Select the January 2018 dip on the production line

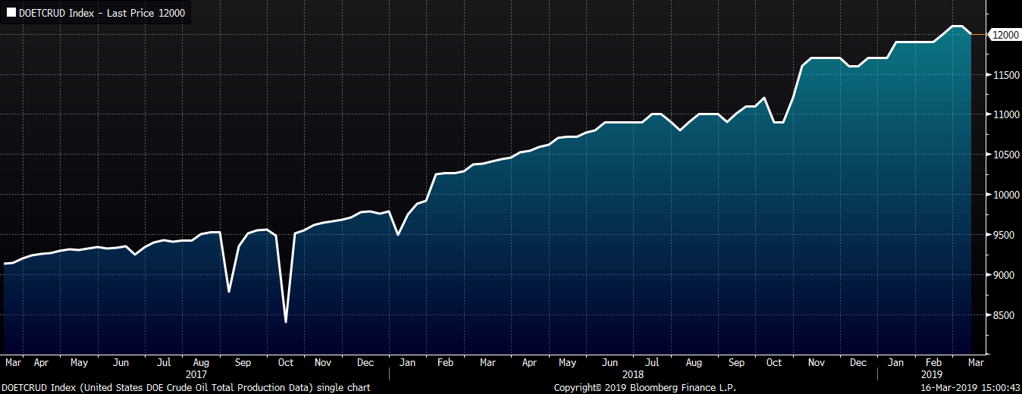click(398, 234)
